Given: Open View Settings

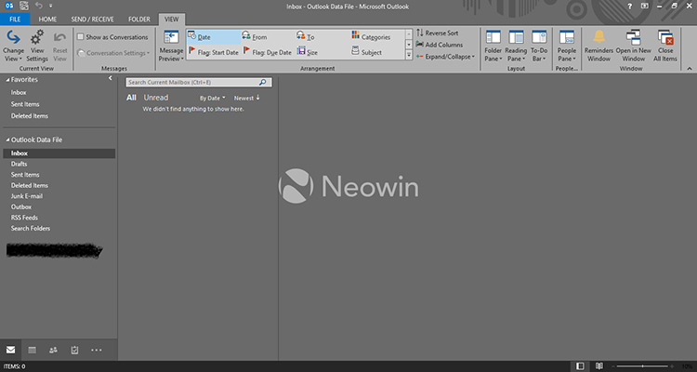Looking at the screenshot, I should click(37, 46).
